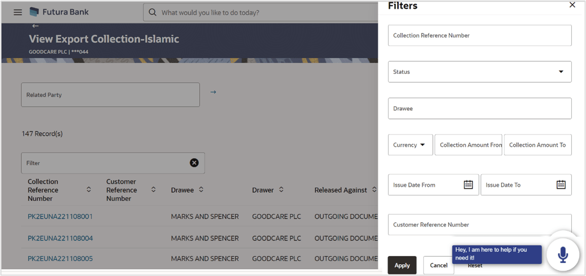The width and height of the screenshot is (586, 276).
Task: Open the Currency dropdown
Action: (x=411, y=145)
